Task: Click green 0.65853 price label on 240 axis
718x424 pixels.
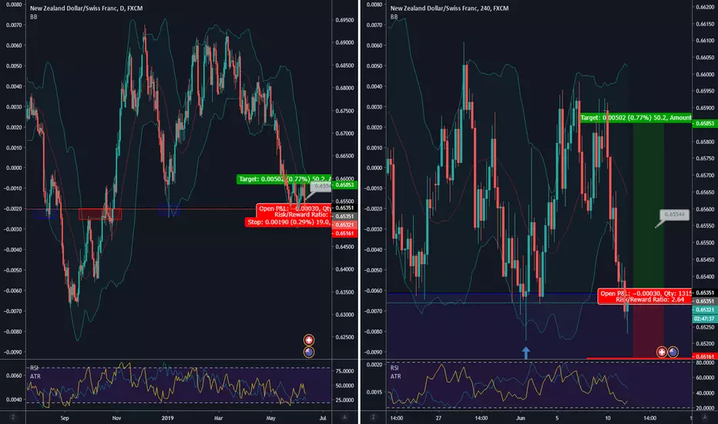Action: point(705,123)
